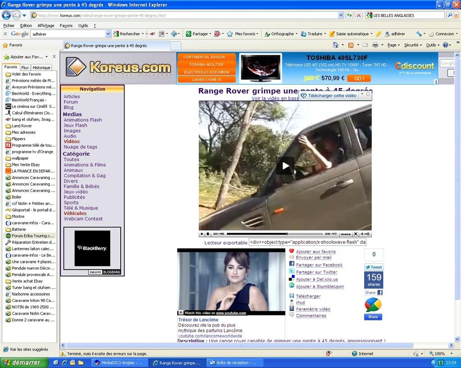Close the Favorites side panel
This screenshot has width=461, height=368.
[54, 57]
